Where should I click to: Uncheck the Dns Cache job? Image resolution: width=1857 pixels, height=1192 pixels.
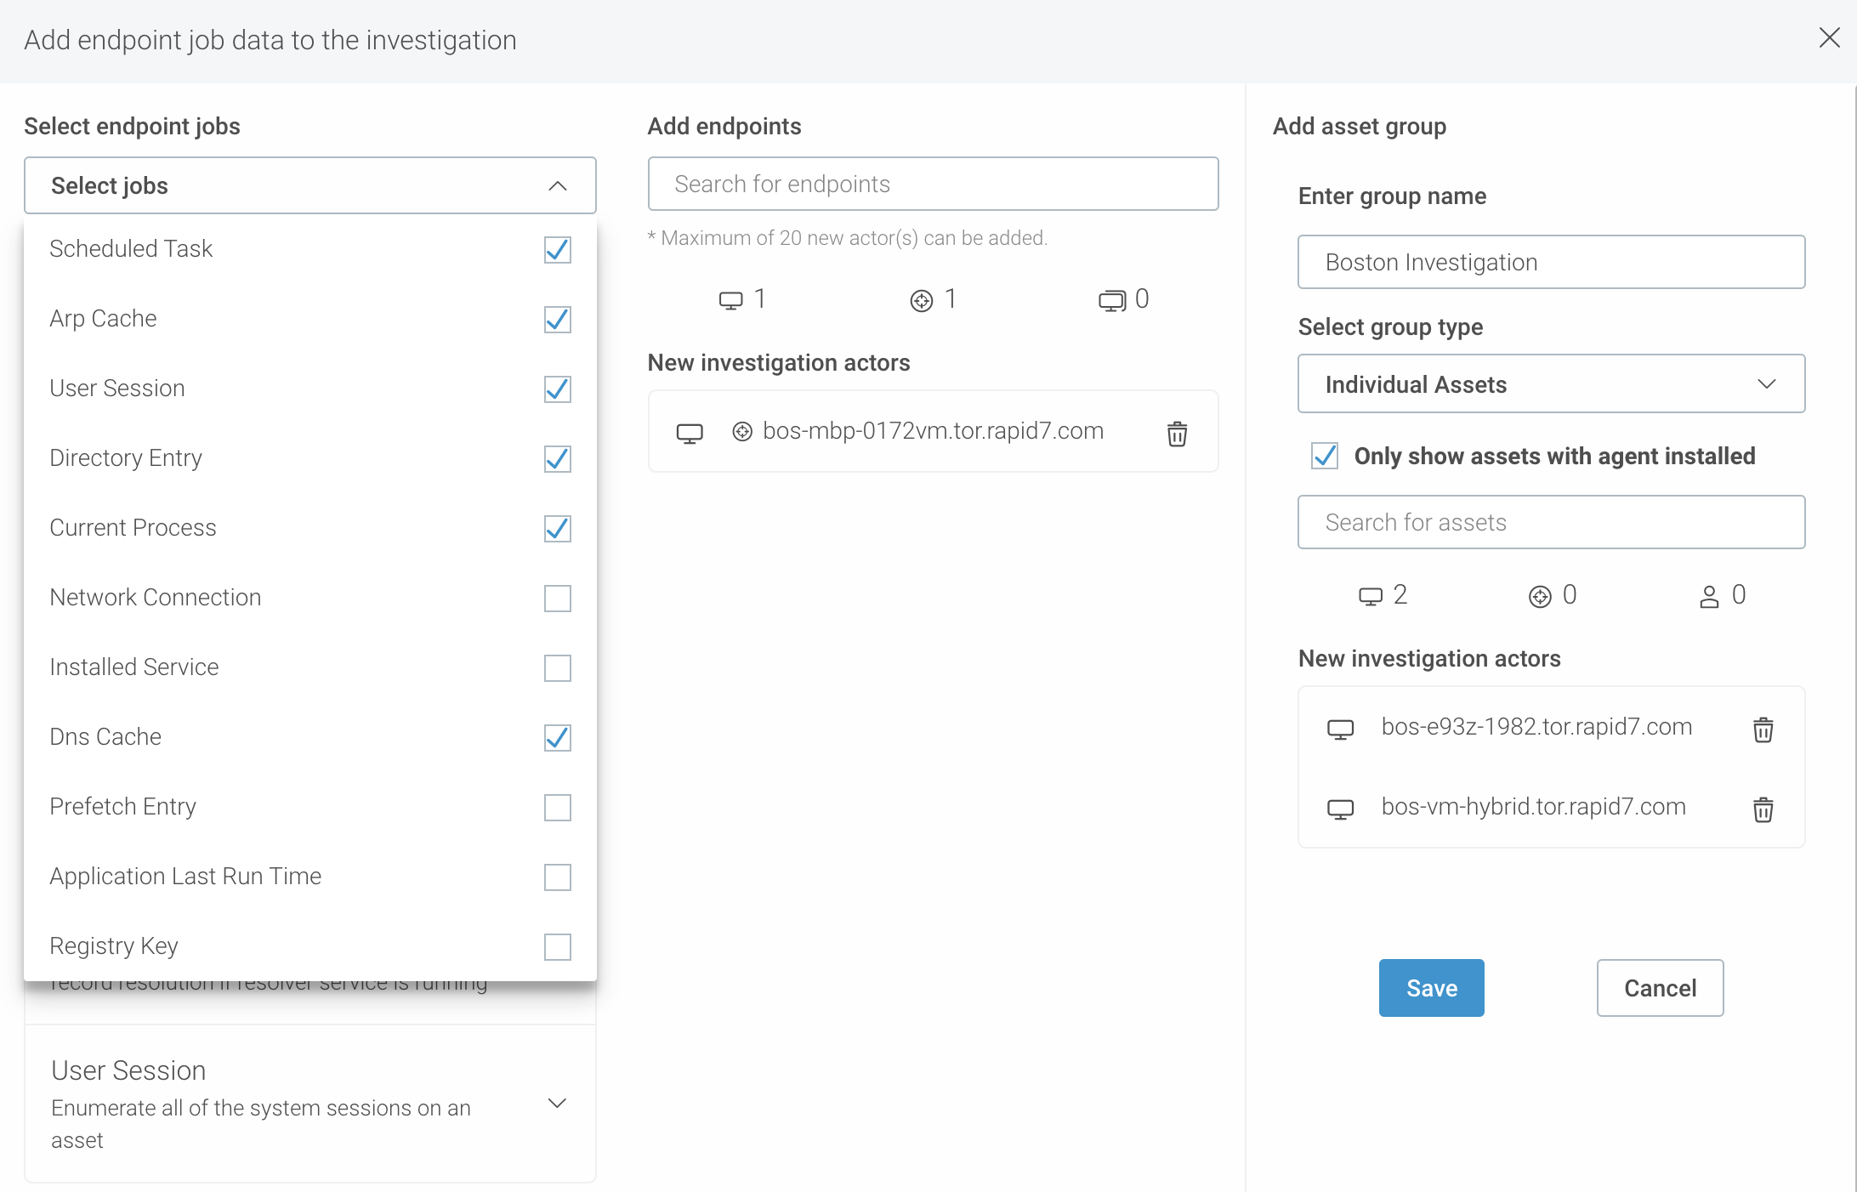pos(557,738)
